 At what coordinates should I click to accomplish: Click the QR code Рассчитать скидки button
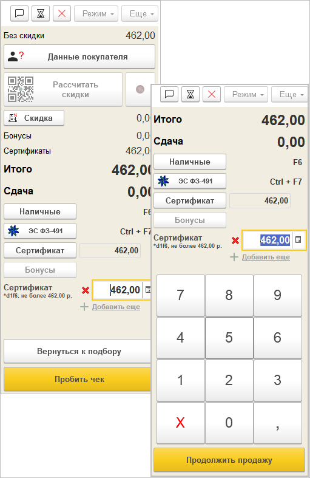[x=63, y=89]
